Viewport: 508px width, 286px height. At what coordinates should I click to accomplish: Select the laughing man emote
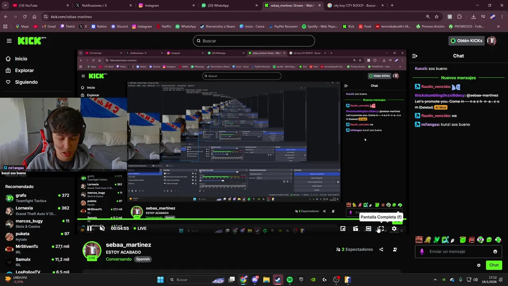click(x=419, y=240)
